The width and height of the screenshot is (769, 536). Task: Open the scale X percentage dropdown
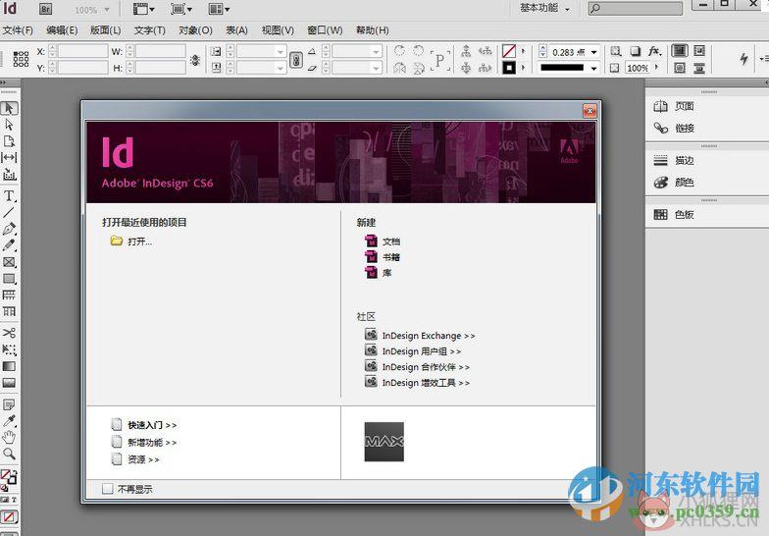(281, 51)
